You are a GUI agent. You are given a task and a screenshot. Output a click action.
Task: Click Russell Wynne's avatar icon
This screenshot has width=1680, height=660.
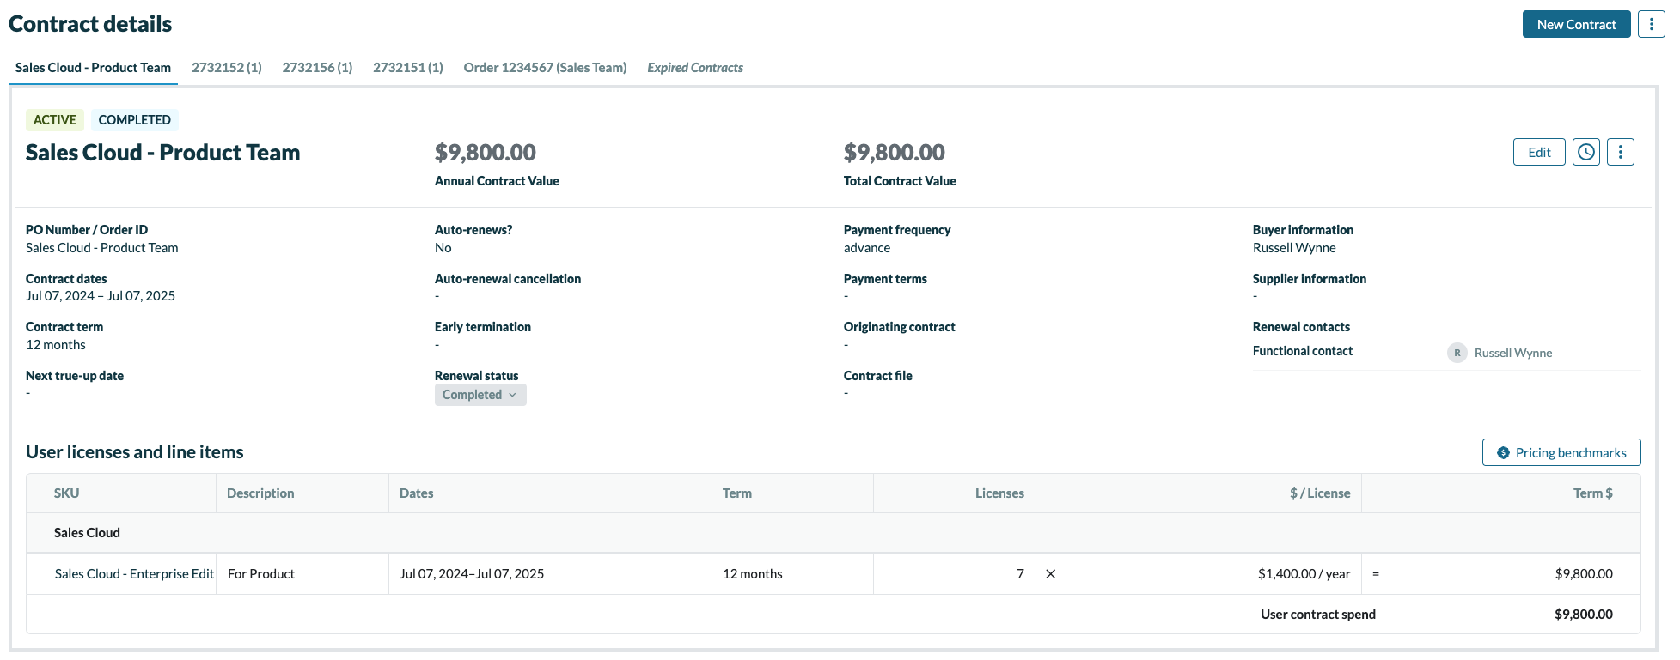pyautogui.click(x=1457, y=353)
